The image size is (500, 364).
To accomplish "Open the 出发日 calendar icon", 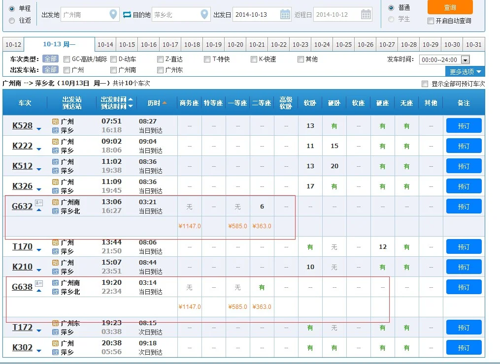I will click(x=285, y=15).
